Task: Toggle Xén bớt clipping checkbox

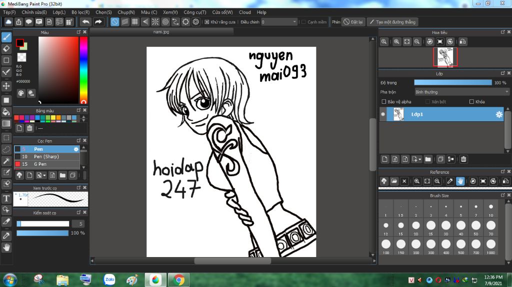Action: pos(428,102)
